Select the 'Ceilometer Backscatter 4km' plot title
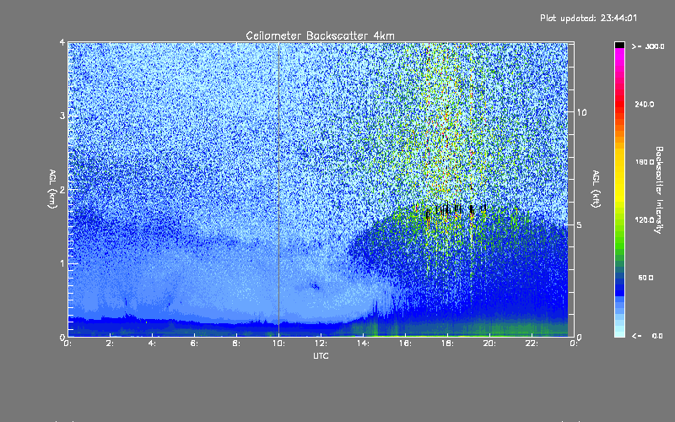The height and width of the screenshot is (422, 675). pyautogui.click(x=320, y=35)
